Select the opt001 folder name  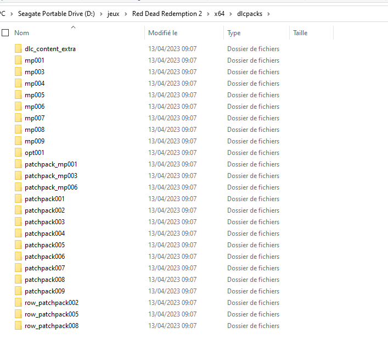pyautogui.click(x=35, y=153)
